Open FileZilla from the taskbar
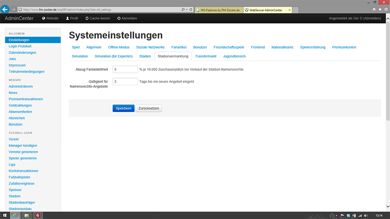This screenshot has width=390, height=219. pos(37,215)
